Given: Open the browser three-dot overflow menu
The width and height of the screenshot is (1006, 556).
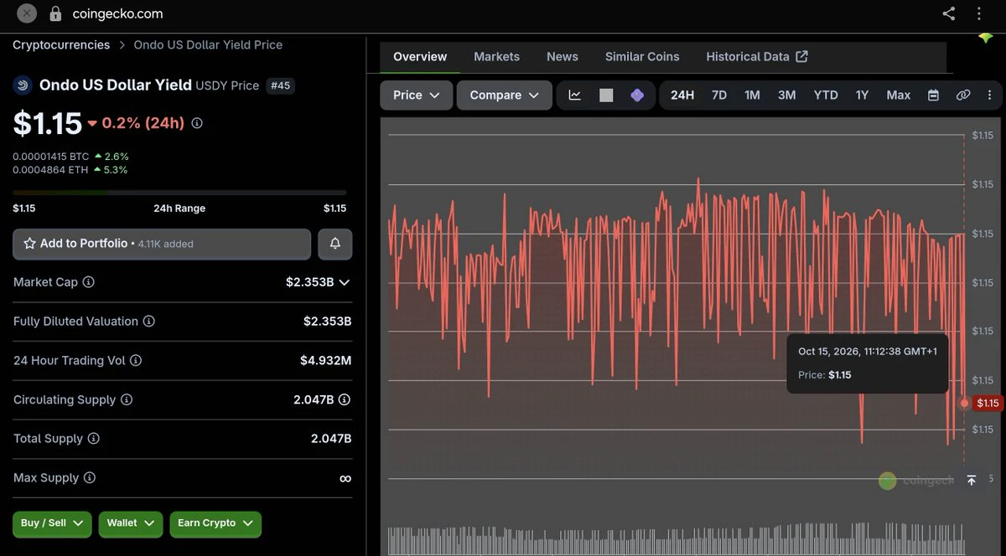Looking at the screenshot, I should [x=979, y=13].
